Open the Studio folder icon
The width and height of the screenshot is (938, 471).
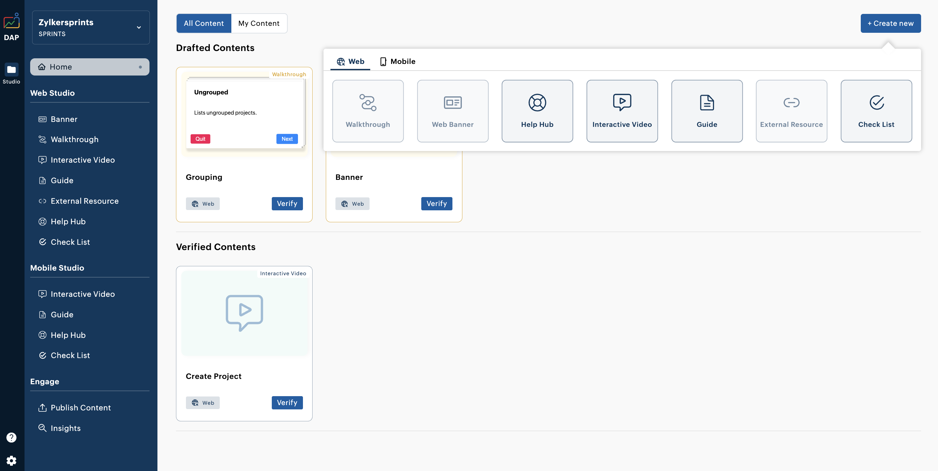12,70
